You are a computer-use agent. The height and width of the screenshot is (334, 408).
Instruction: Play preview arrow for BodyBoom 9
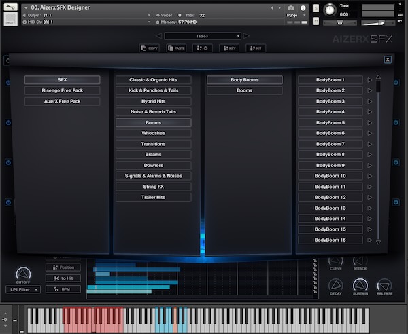[369, 166]
